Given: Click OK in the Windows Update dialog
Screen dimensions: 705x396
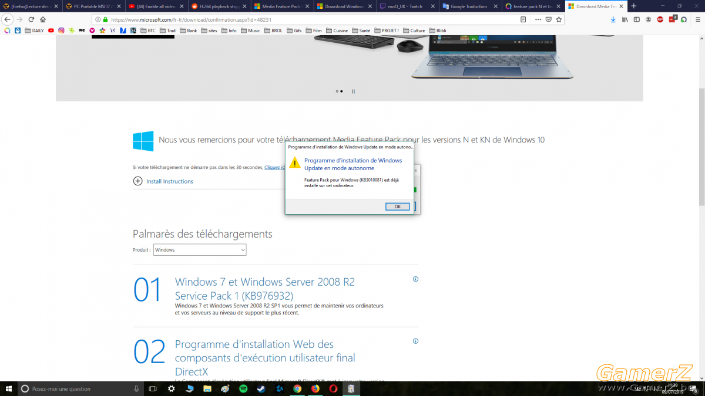Looking at the screenshot, I should click(398, 207).
